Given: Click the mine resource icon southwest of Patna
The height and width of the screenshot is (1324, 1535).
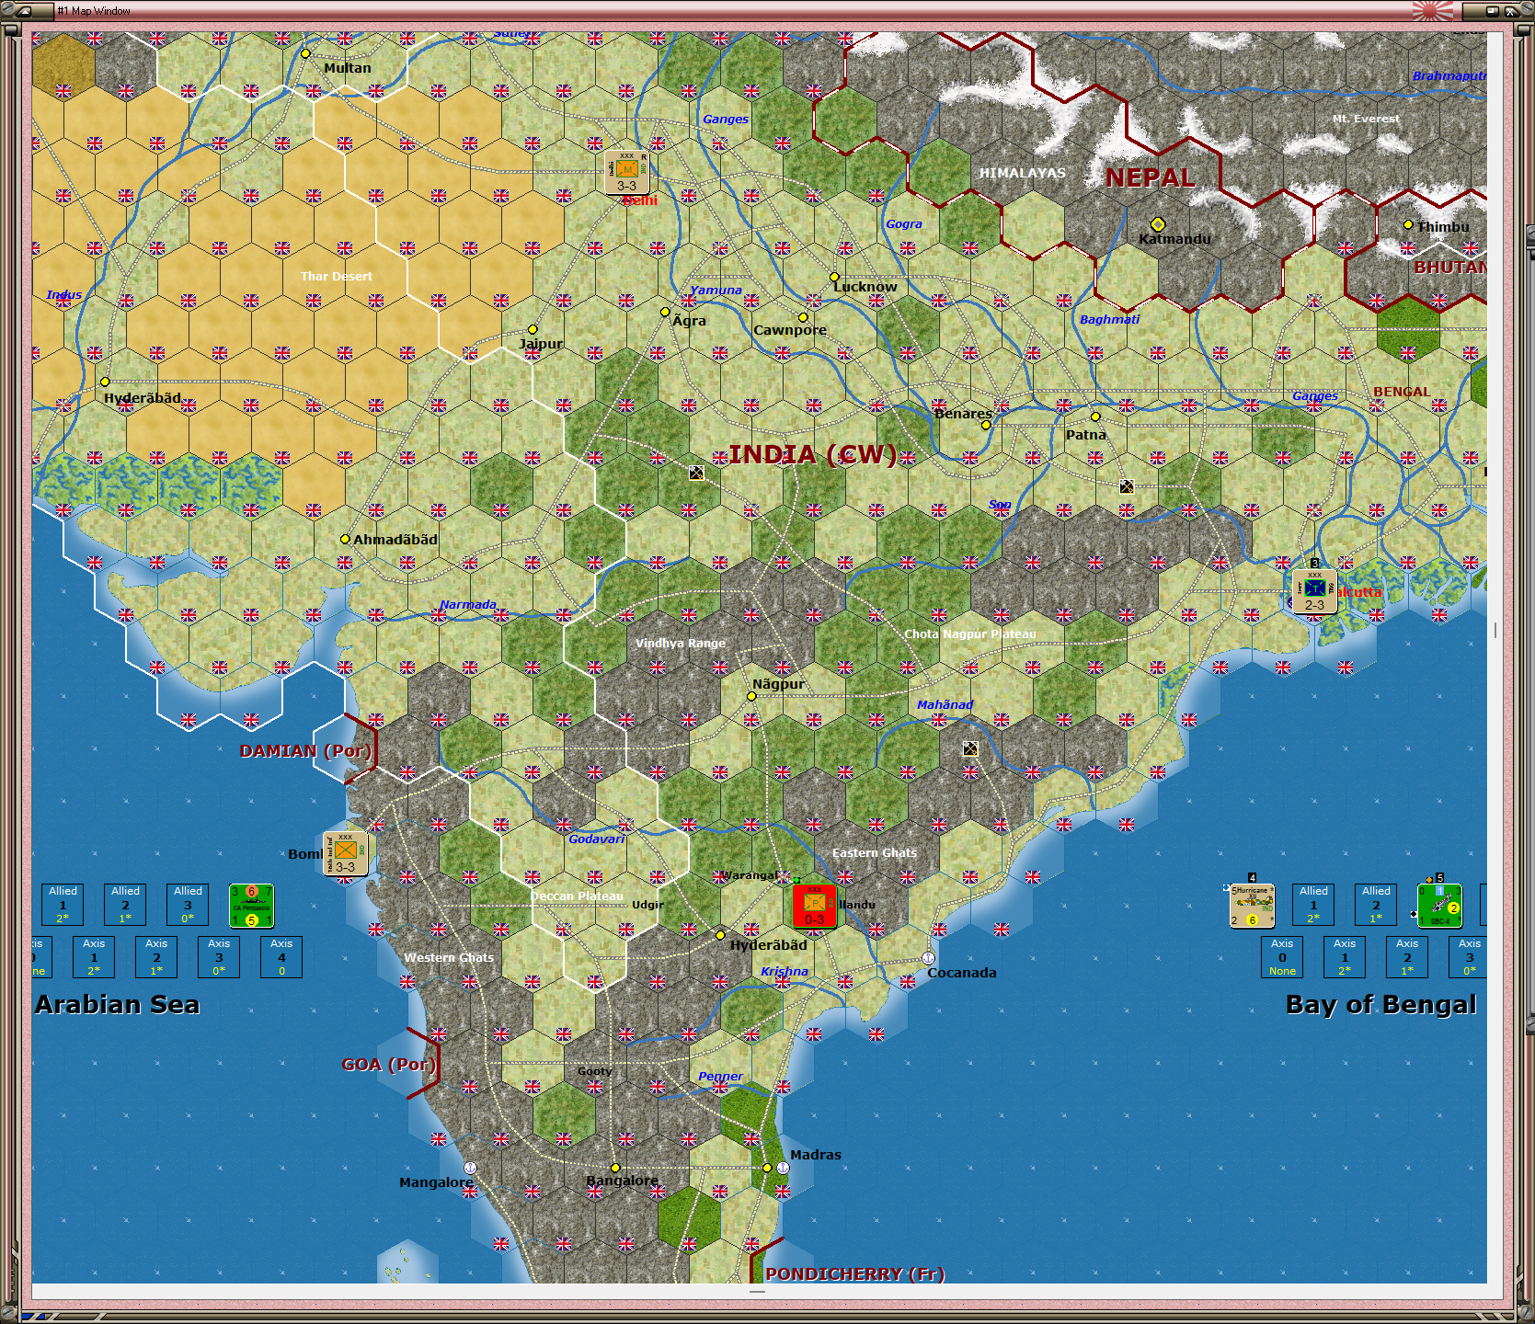Looking at the screenshot, I should click(x=1126, y=488).
